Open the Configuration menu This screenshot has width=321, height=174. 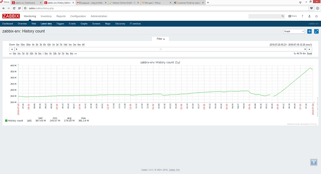[78, 16]
